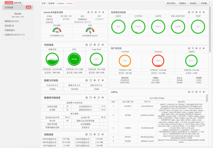This screenshot has width=213, height=148.
Task: Switch to the 资源视图 tab
Action: (9, 3)
